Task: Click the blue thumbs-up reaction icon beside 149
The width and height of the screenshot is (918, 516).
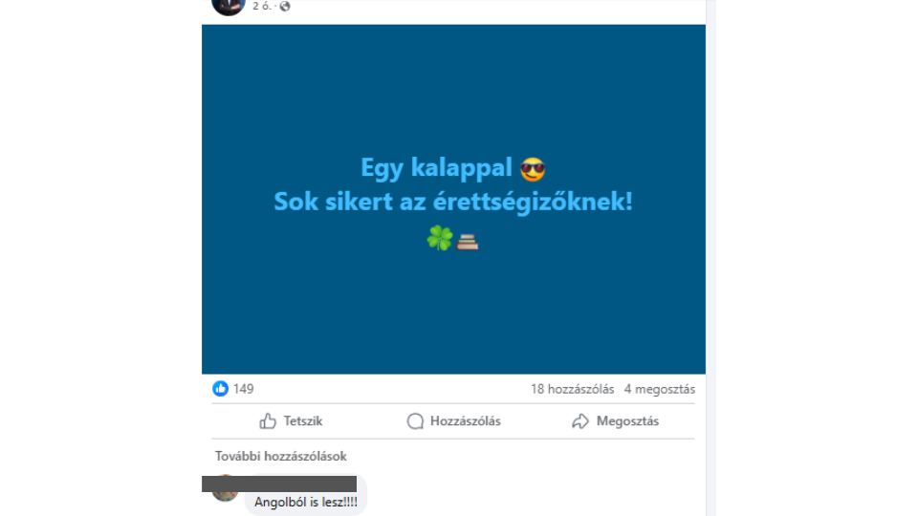Action: [x=220, y=389]
